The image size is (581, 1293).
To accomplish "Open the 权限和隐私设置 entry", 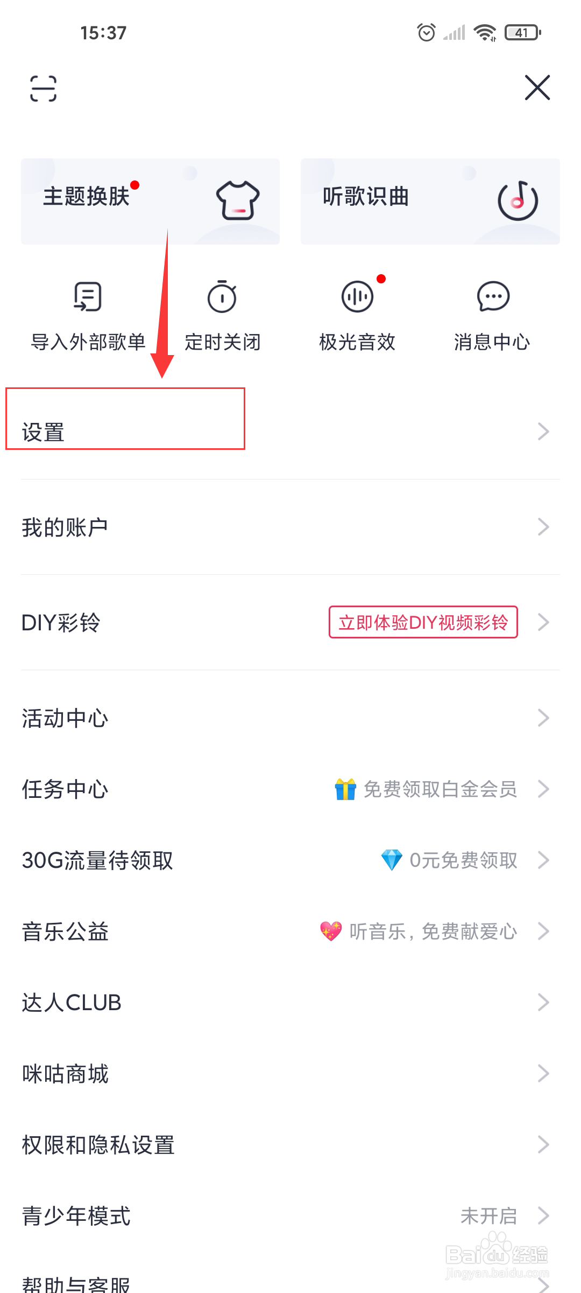I will point(98,1145).
